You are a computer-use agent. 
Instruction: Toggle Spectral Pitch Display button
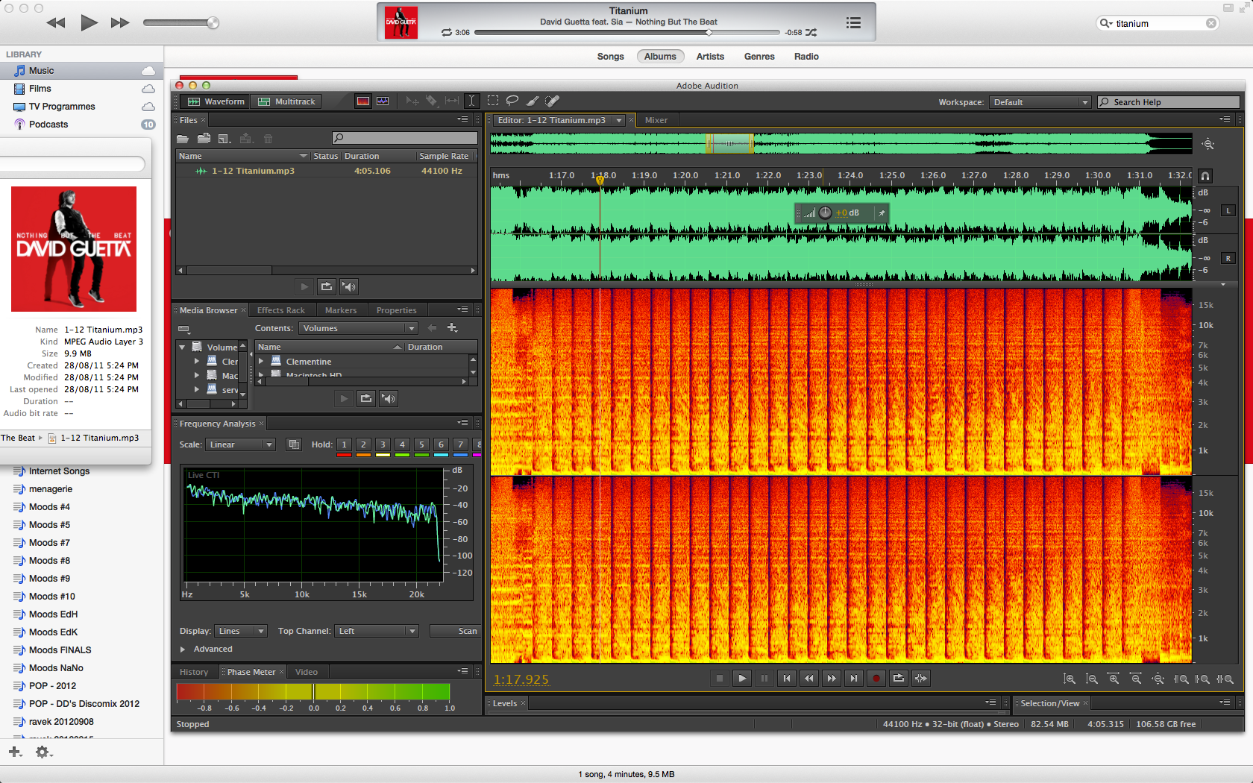(x=383, y=101)
